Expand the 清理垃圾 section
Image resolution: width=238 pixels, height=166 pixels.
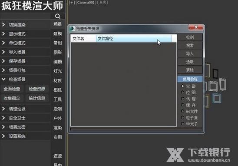[25, 109]
